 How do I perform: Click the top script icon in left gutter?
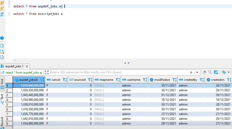coord(2,3)
